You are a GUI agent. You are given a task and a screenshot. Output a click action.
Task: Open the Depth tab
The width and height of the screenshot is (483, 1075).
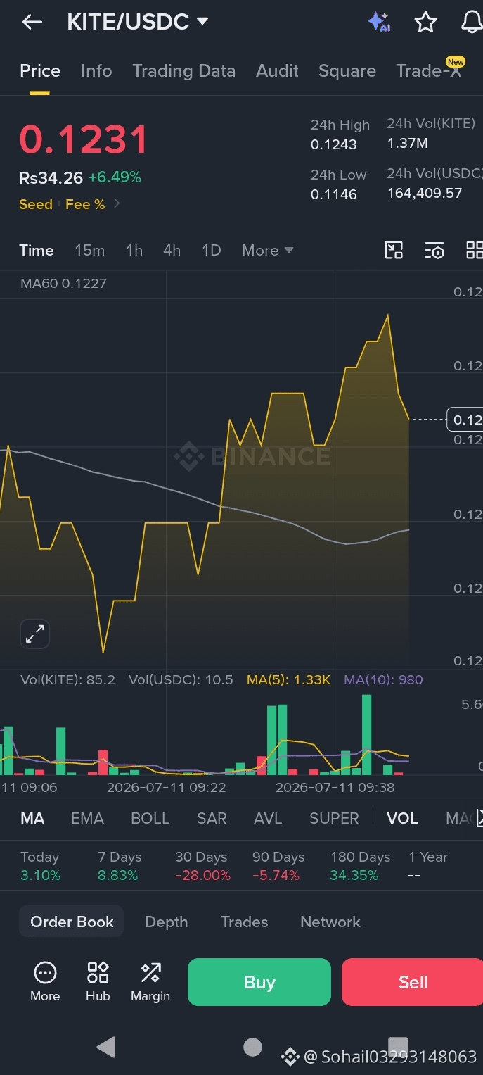(166, 922)
